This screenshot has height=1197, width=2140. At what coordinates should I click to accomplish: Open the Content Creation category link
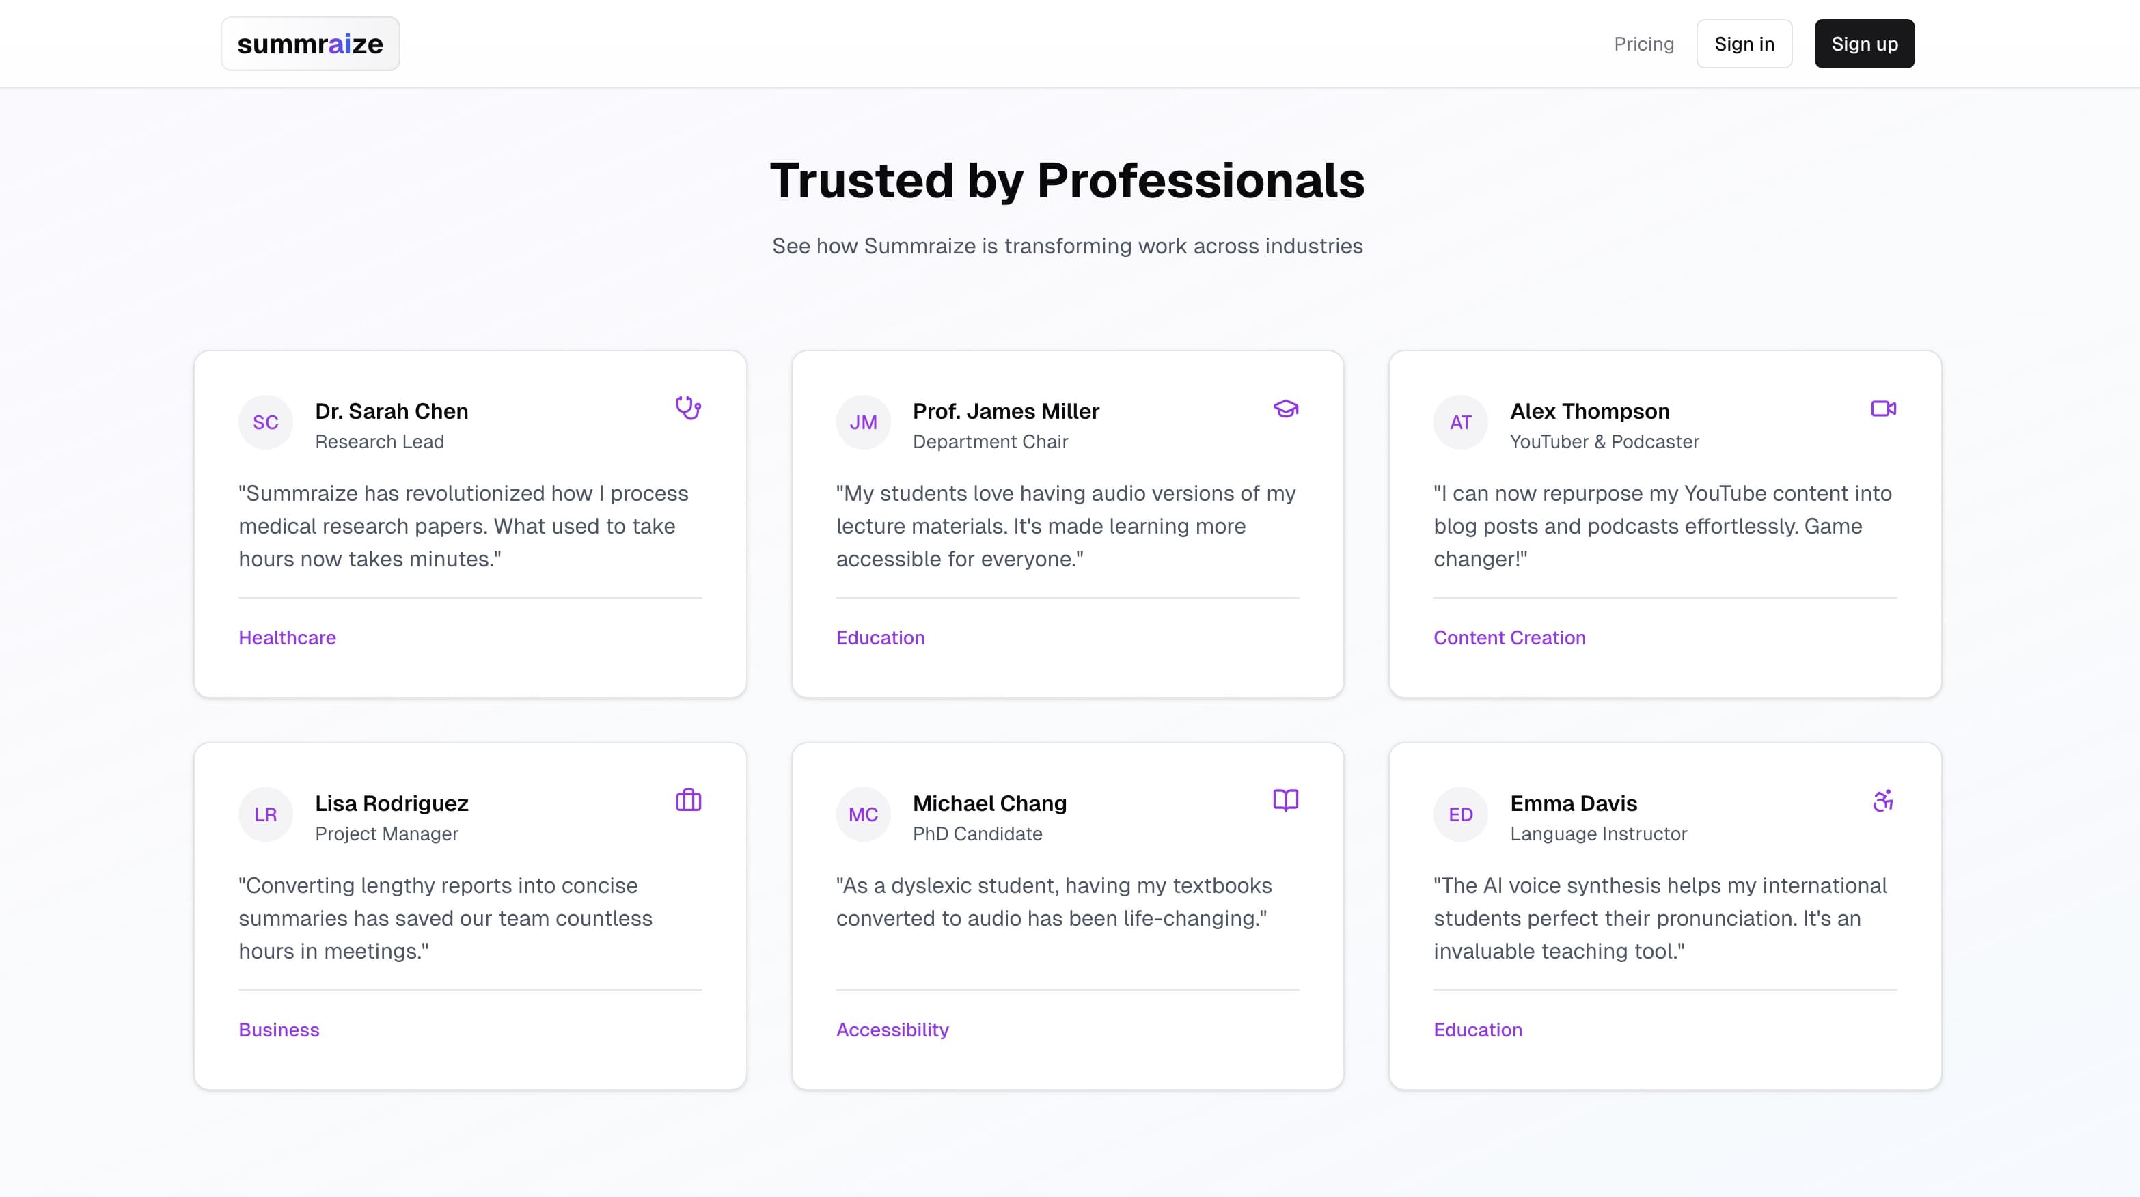click(x=1509, y=637)
